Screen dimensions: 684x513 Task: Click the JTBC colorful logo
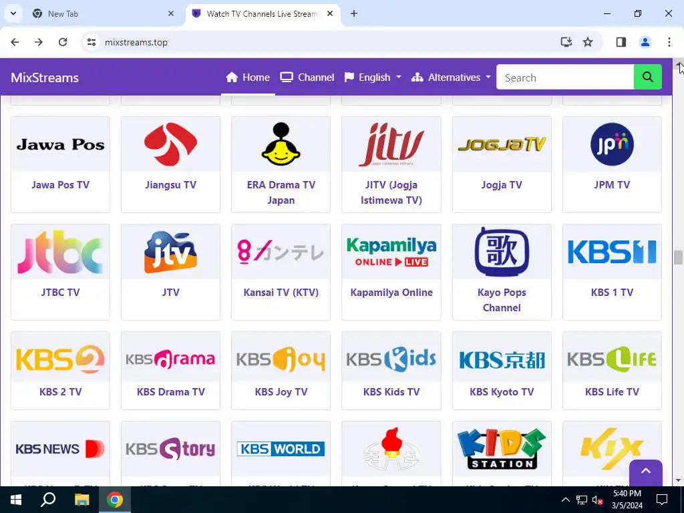pos(60,252)
